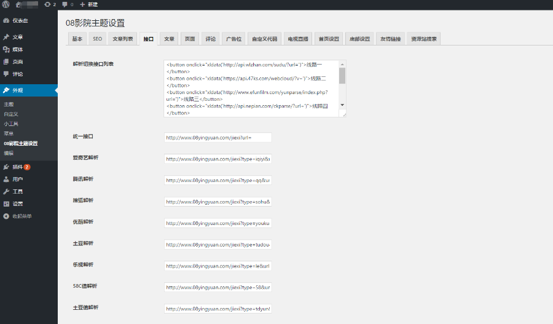Focus the 统一接口 input field
The width and height of the screenshot is (553, 324).
218,138
